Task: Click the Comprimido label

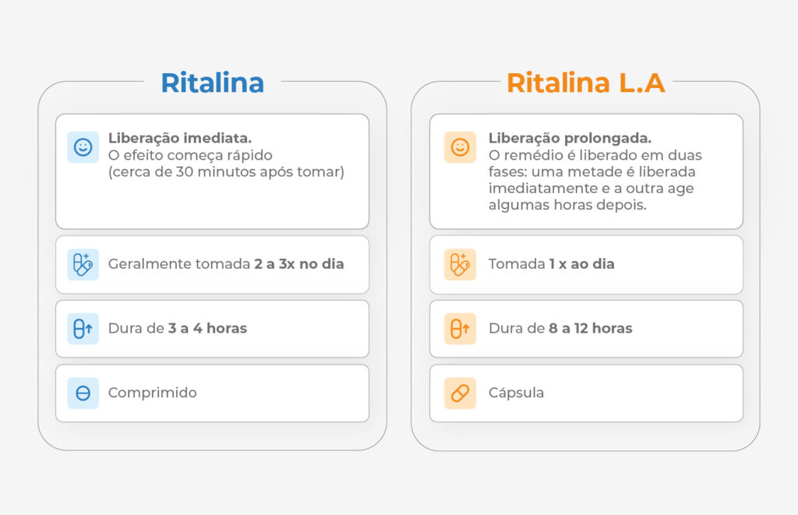Action: coord(152,393)
